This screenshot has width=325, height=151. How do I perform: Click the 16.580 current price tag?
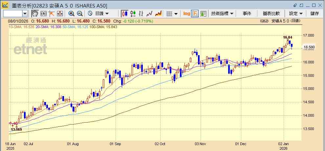pyautogui.click(x=309, y=47)
